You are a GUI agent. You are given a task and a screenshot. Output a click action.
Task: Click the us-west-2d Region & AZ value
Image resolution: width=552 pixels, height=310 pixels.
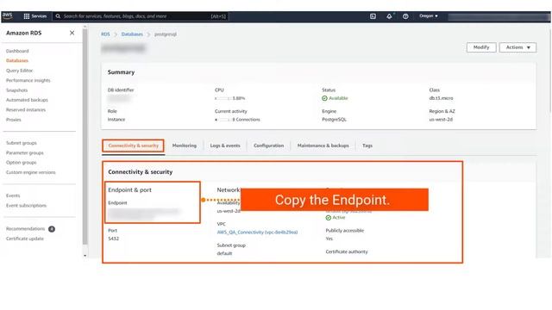(441, 120)
